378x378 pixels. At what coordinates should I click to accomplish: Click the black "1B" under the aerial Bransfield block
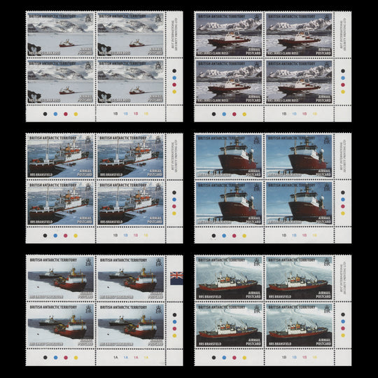coord(115,235)
